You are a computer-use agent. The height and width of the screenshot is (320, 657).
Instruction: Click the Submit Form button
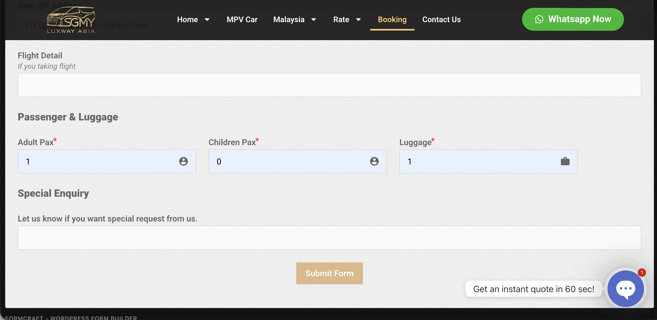[x=329, y=273]
